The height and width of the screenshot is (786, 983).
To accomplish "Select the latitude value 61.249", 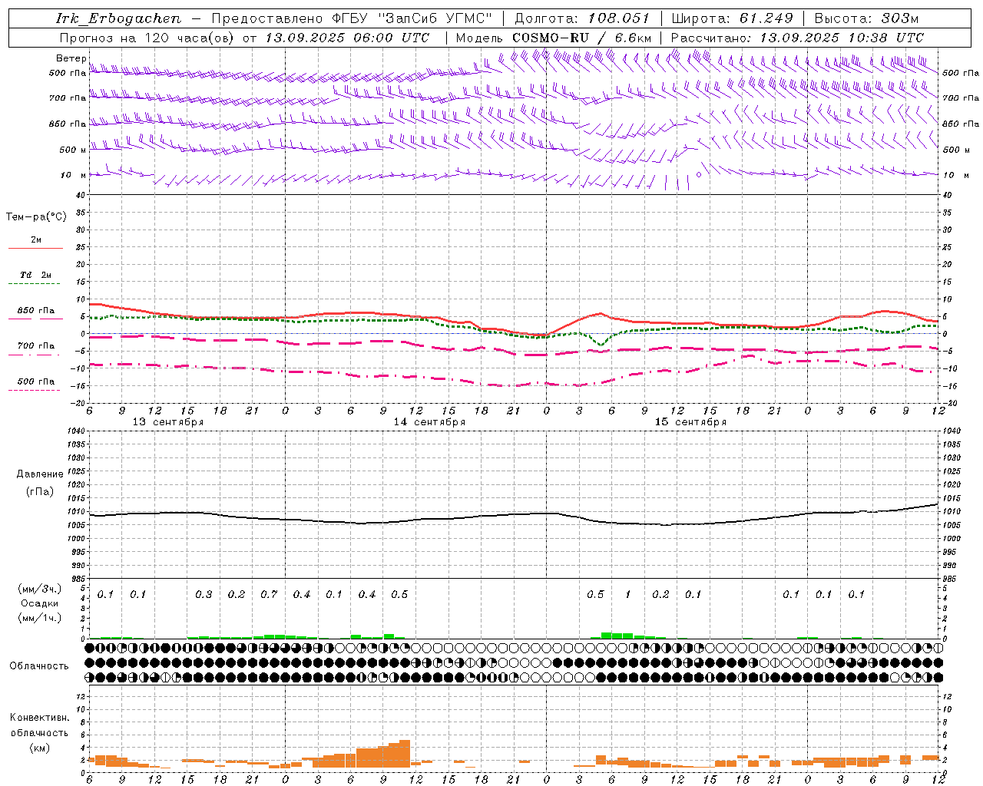I will 766,18.
